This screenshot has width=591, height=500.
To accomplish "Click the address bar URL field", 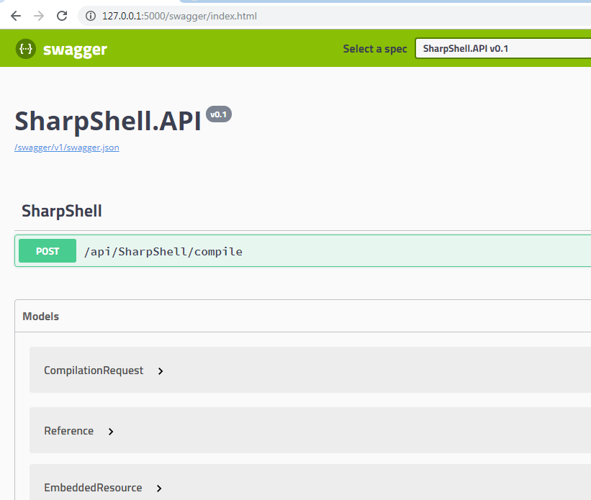I will pyautogui.click(x=335, y=16).
